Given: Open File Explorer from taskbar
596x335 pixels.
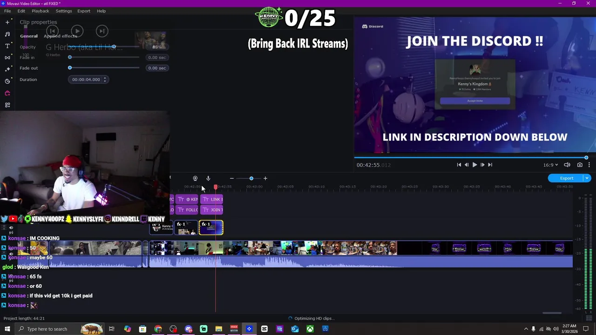Looking at the screenshot, I should pos(218,329).
